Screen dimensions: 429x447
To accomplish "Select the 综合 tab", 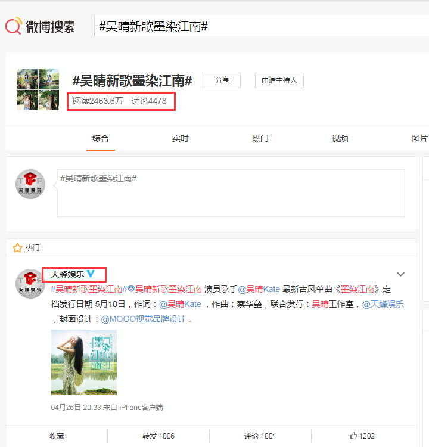I will click(101, 138).
